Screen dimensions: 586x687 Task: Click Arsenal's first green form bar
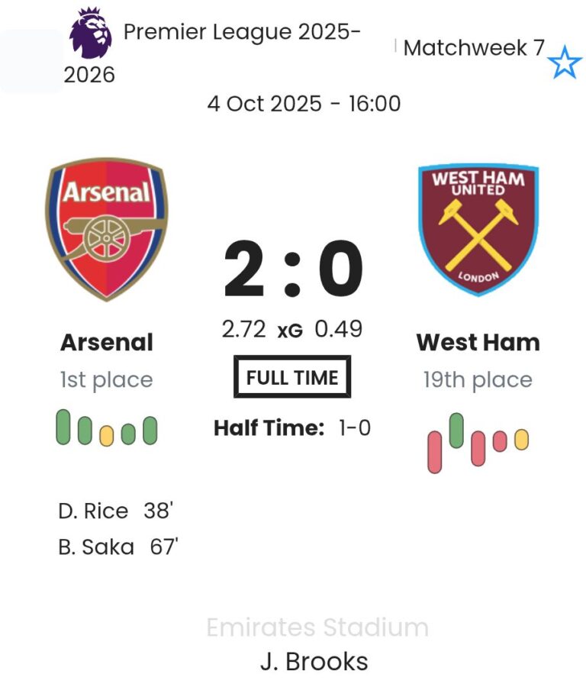point(63,427)
